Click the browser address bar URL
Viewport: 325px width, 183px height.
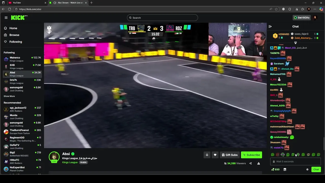(x=30, y=9)
